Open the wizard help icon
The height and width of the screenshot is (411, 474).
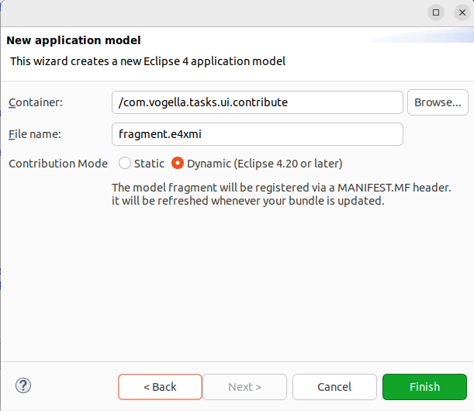23,386
